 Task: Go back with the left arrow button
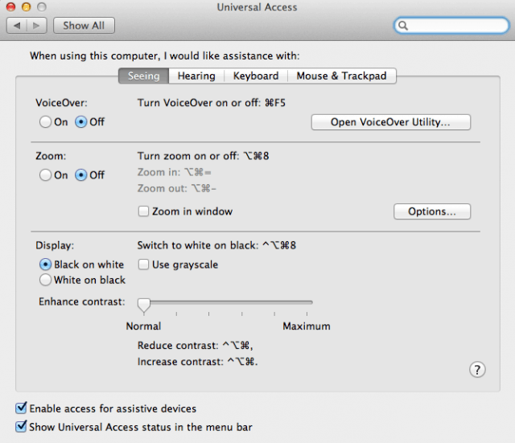(x=17, y=26)
